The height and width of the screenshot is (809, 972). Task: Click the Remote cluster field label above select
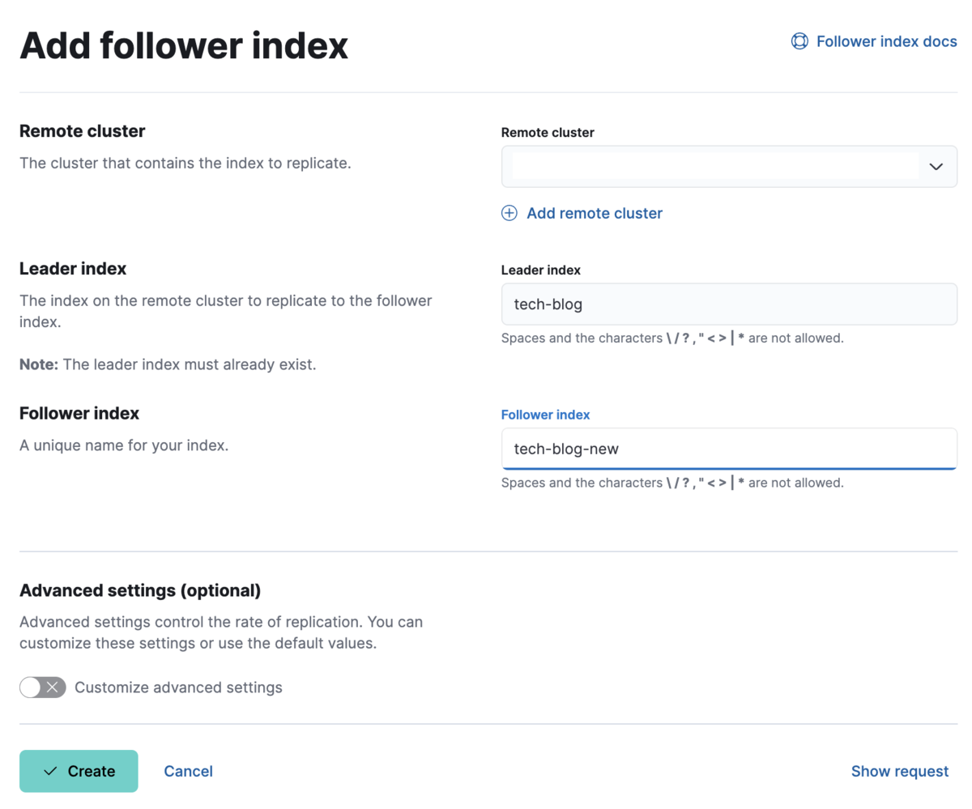pos(548,132)
